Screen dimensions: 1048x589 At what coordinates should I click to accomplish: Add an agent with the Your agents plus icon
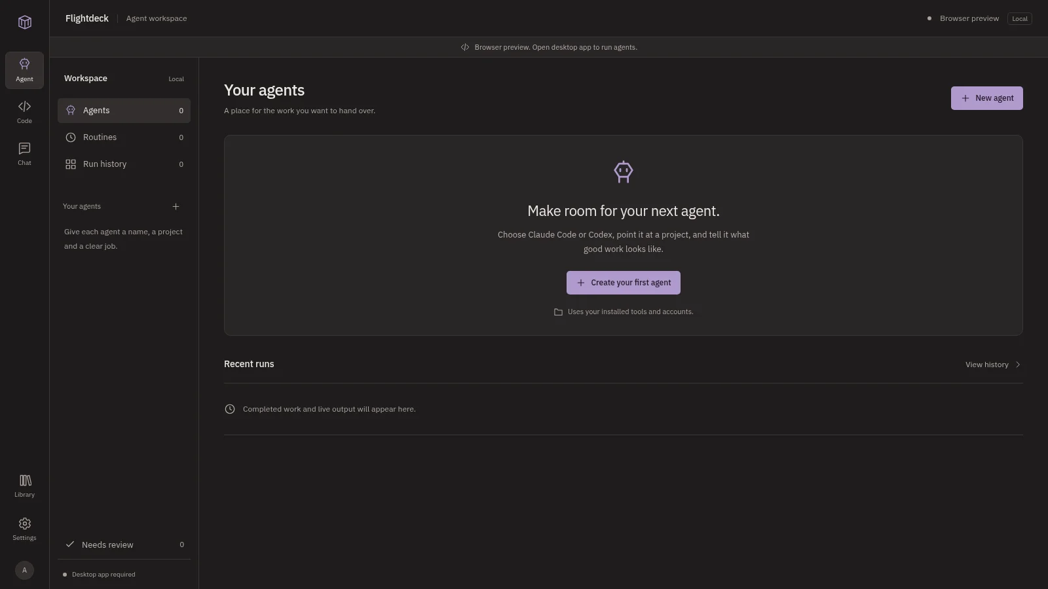click(x=176, y=206)
